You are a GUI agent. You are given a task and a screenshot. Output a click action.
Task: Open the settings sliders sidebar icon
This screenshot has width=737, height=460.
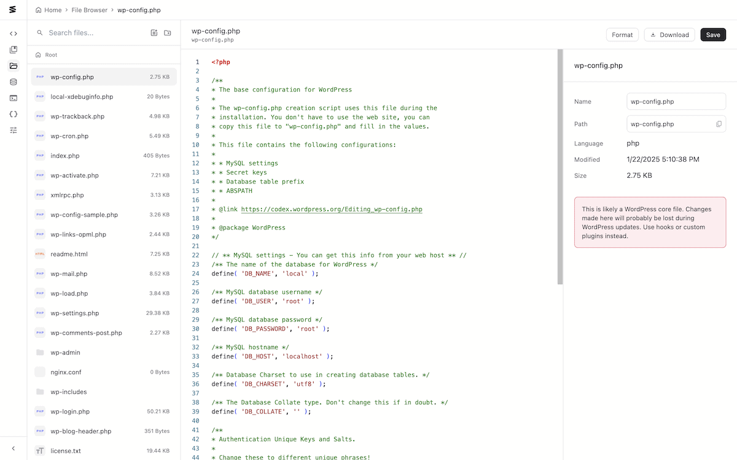[x=14, y=130]
